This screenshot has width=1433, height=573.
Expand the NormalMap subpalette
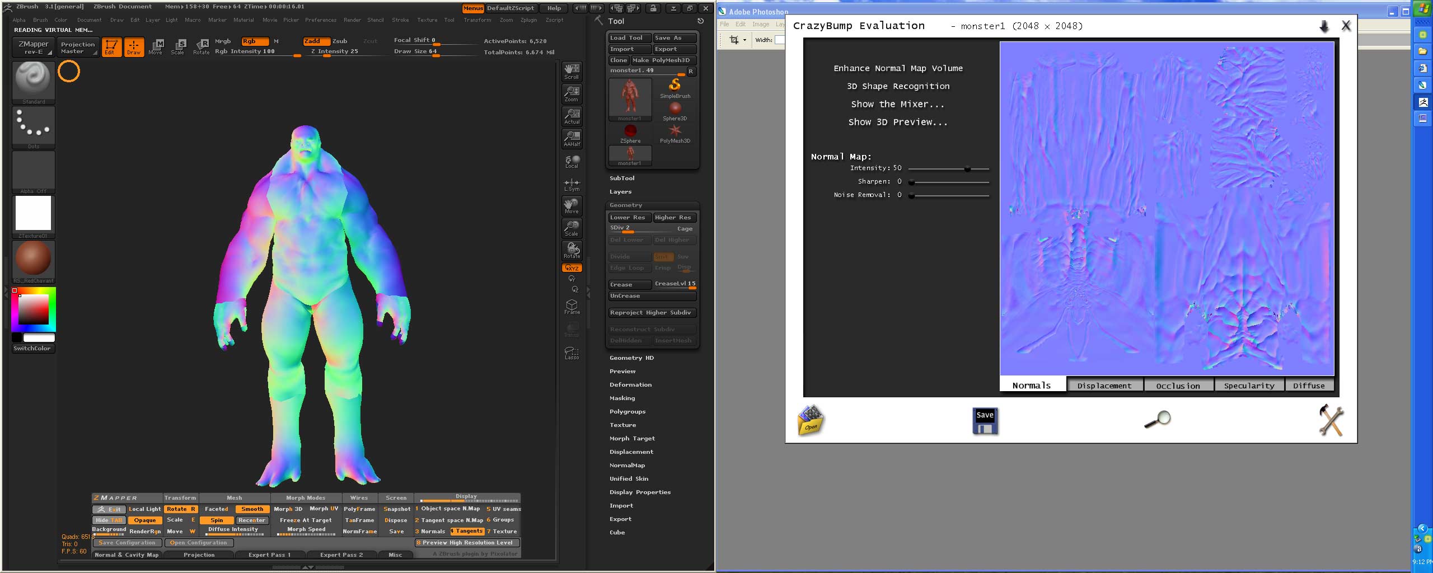tap(627, 465)
